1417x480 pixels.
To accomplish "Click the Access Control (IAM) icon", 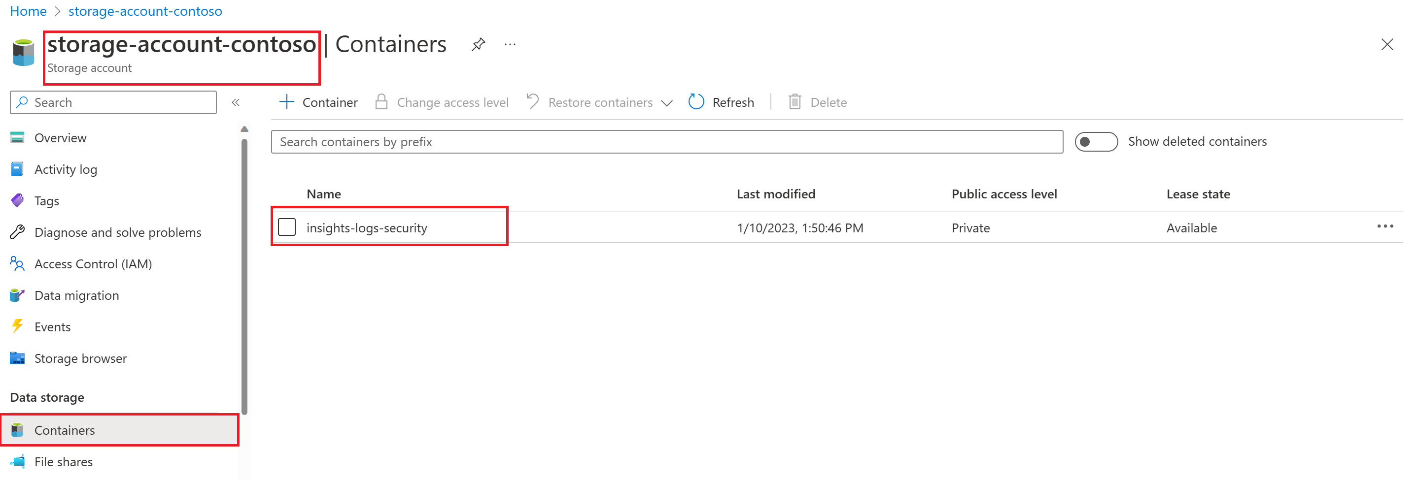I will click(x=17, y=263).
